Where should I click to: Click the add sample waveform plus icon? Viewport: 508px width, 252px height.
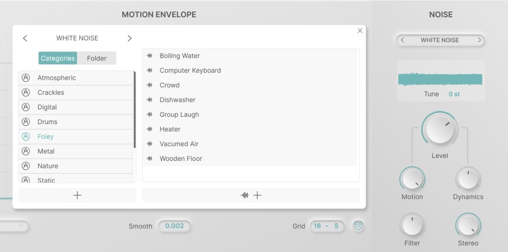[251, 195]
